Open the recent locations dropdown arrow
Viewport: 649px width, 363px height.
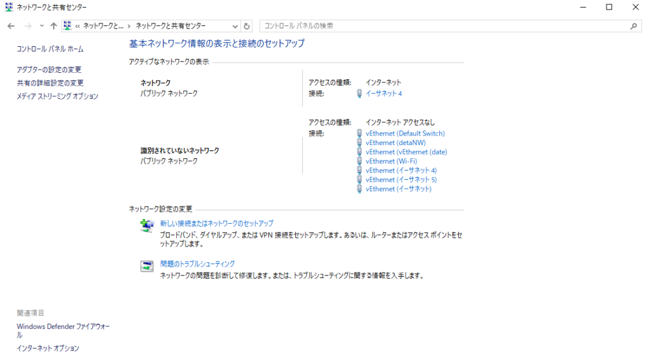(x=42, y=26)
